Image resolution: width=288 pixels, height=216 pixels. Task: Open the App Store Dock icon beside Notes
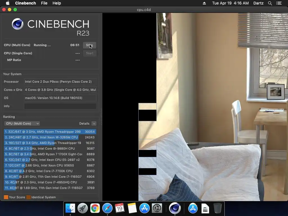[144, 208]
